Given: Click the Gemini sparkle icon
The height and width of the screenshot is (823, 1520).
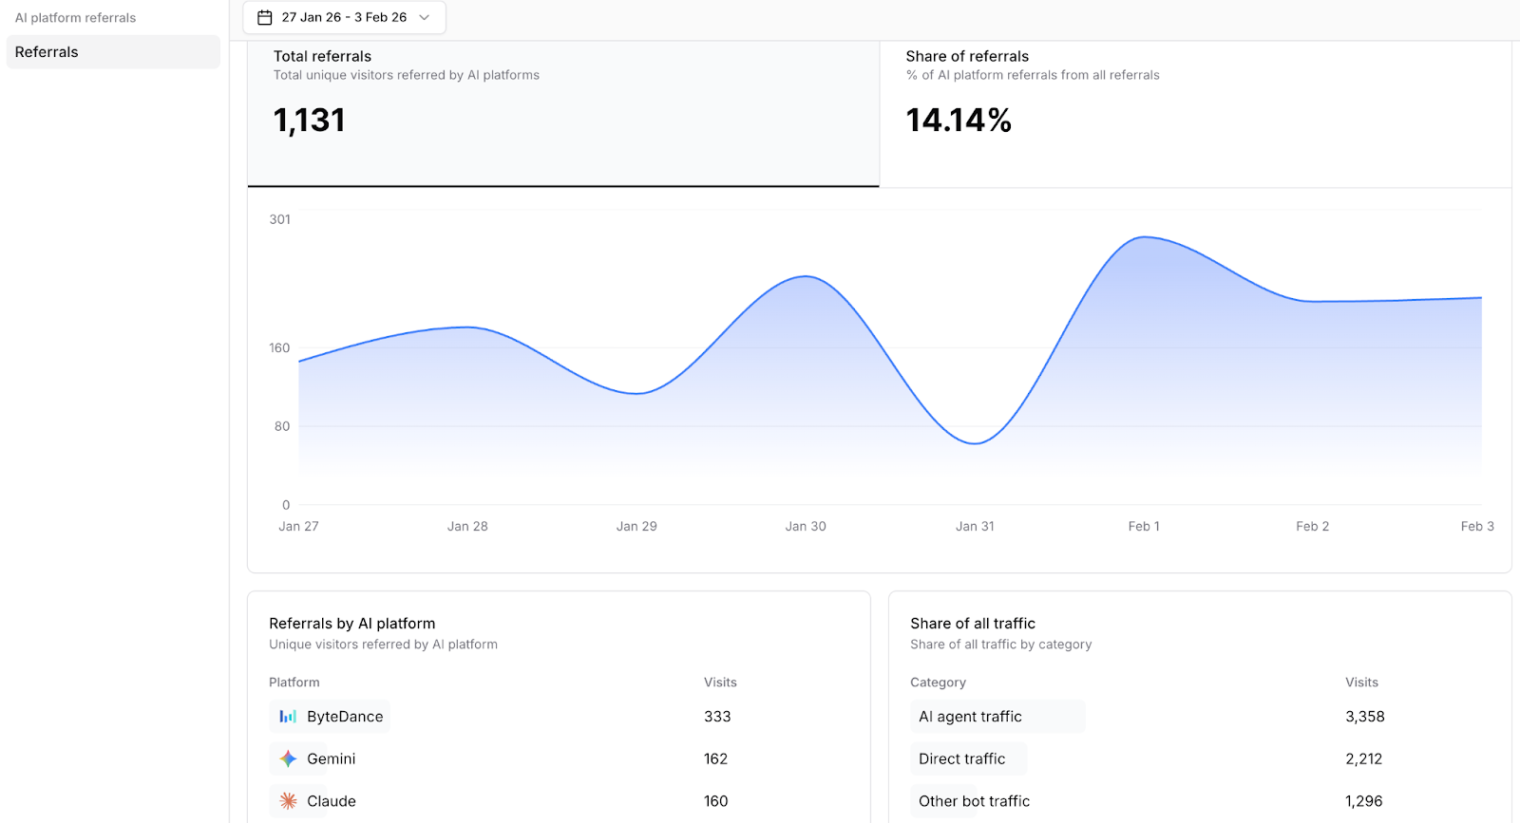Looking at the screenshot, I should [288, 759].
